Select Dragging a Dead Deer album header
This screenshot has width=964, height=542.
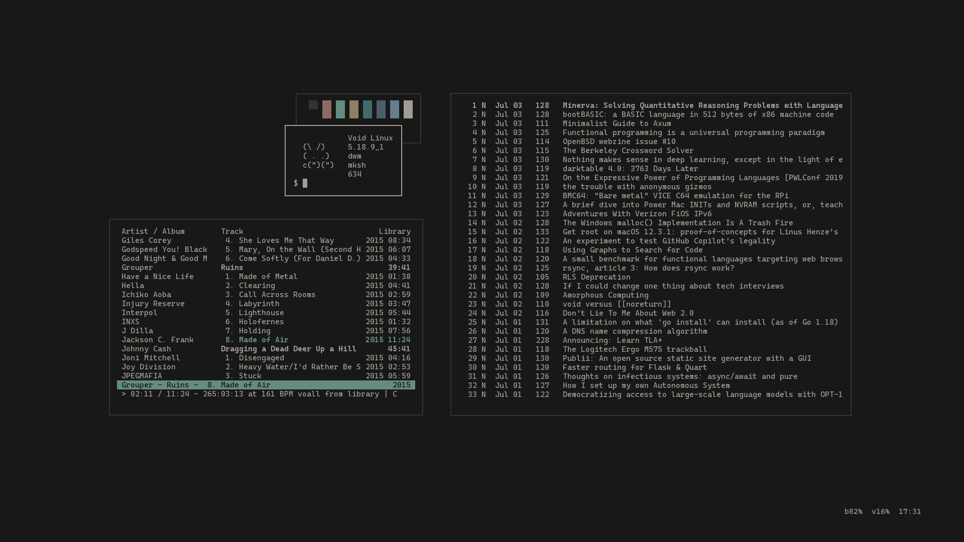coord(288,349)
